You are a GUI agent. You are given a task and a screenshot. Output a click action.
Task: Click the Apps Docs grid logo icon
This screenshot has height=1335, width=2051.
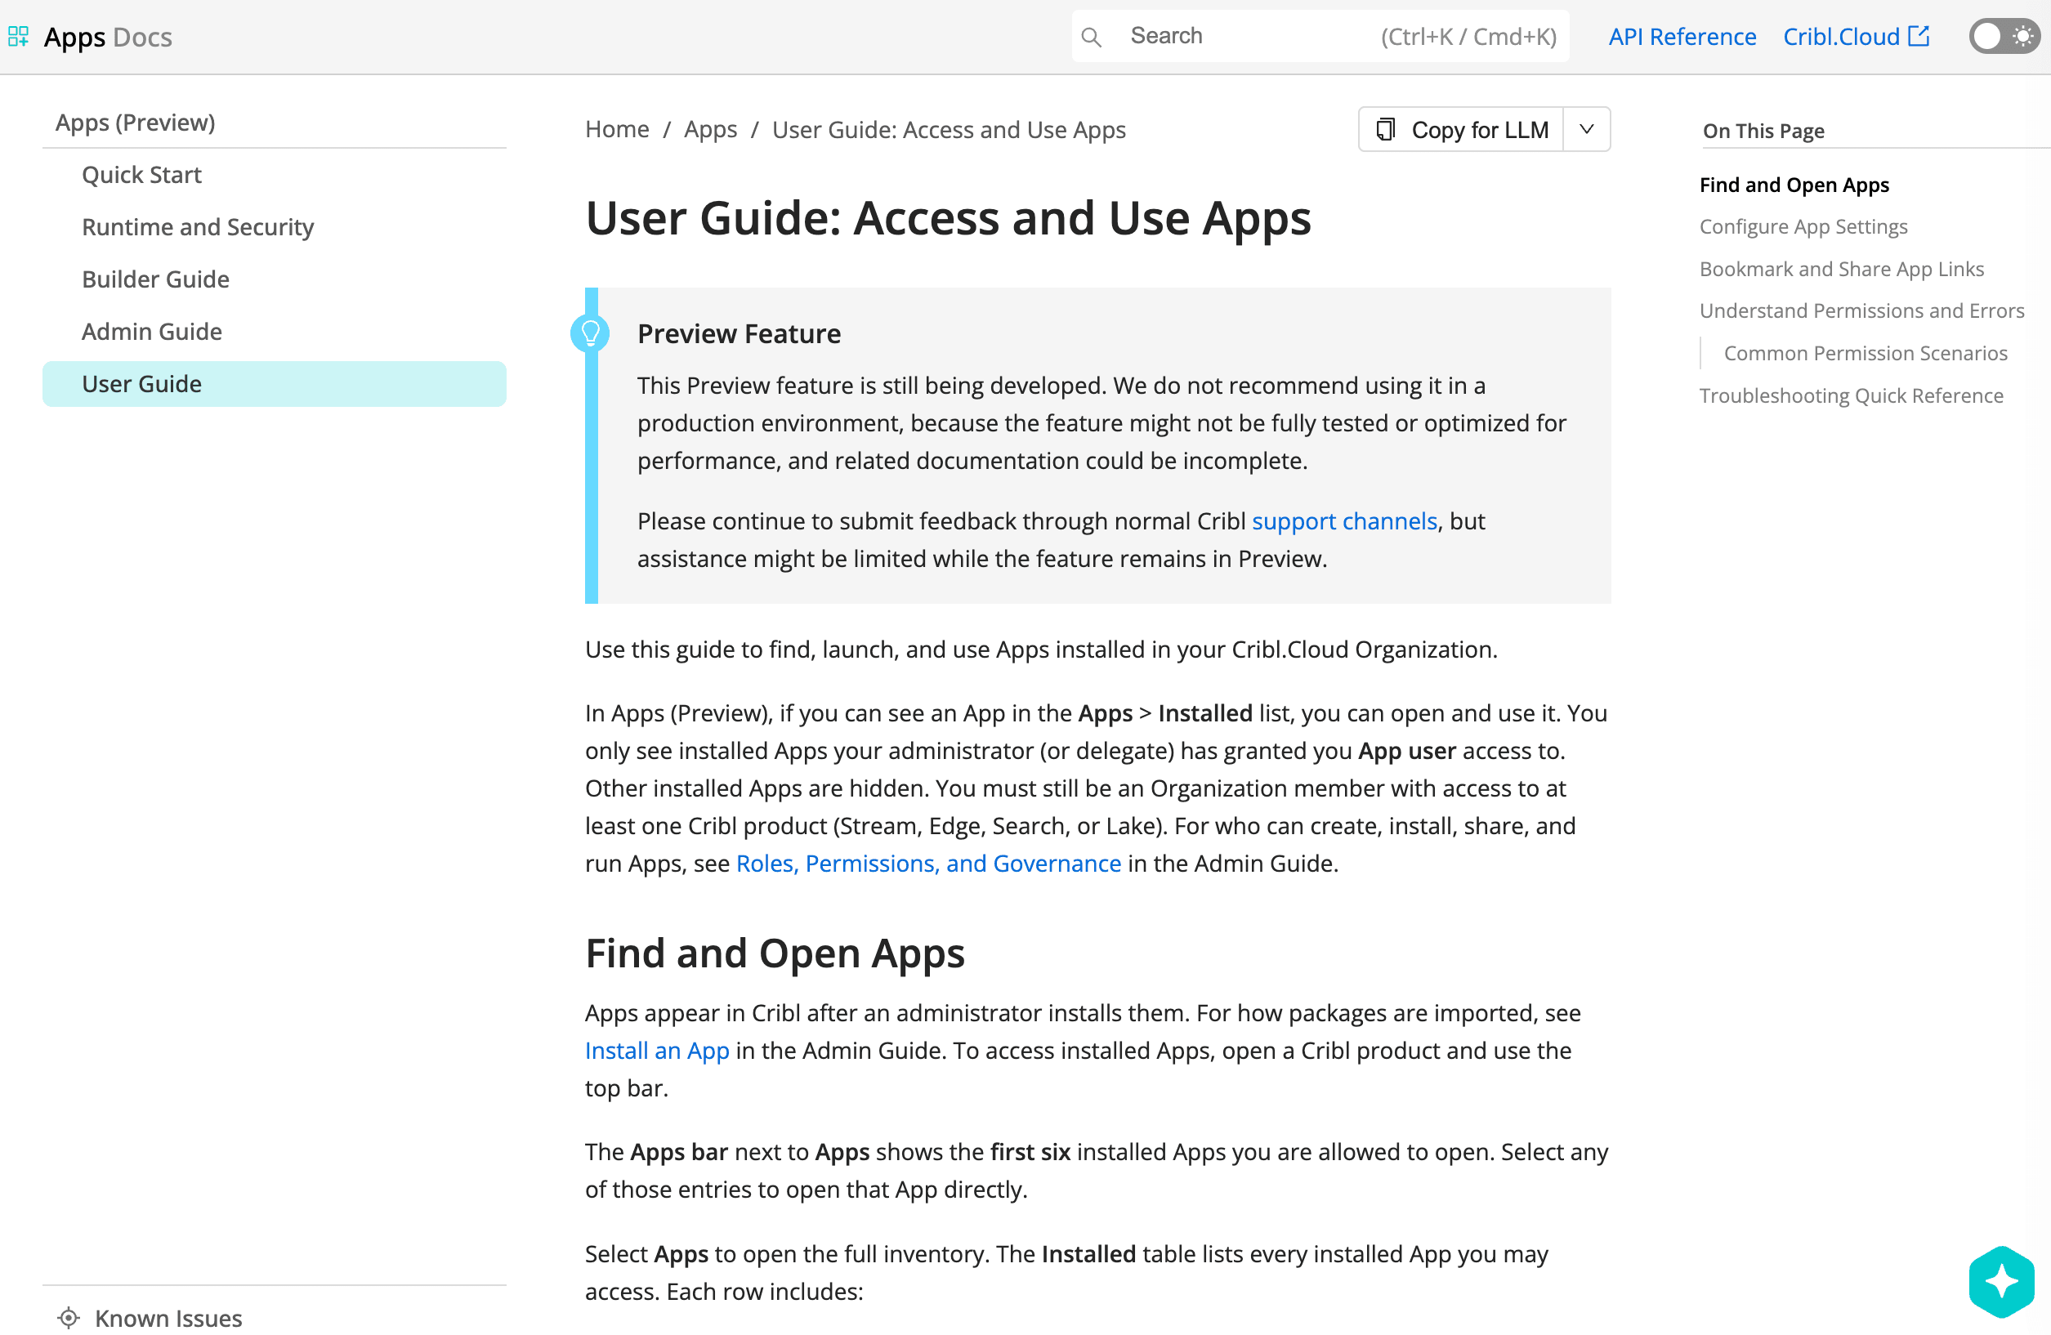(x=18, y=36)
